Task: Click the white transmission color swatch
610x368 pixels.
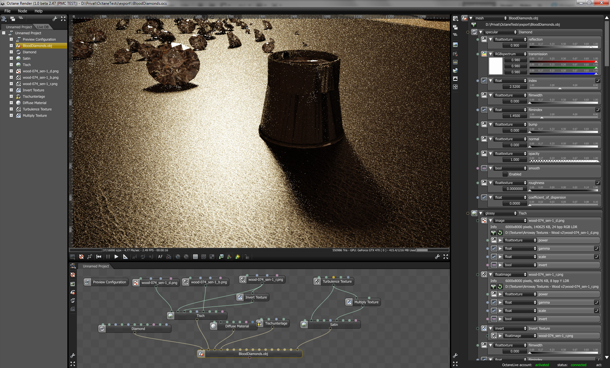Action: pos(495,66)
